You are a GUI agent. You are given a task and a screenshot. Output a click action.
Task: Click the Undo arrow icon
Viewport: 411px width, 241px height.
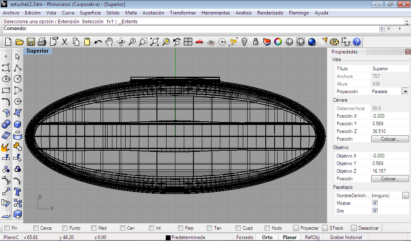98,42
